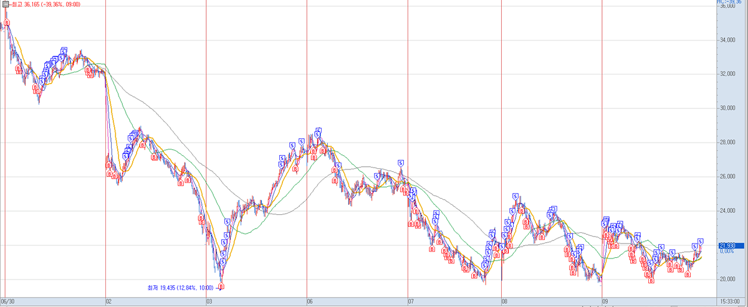Click the 26,000 price axis label
Image resolution: width=748 pixels, height=307 pixels.
click(x=729, y=177)
